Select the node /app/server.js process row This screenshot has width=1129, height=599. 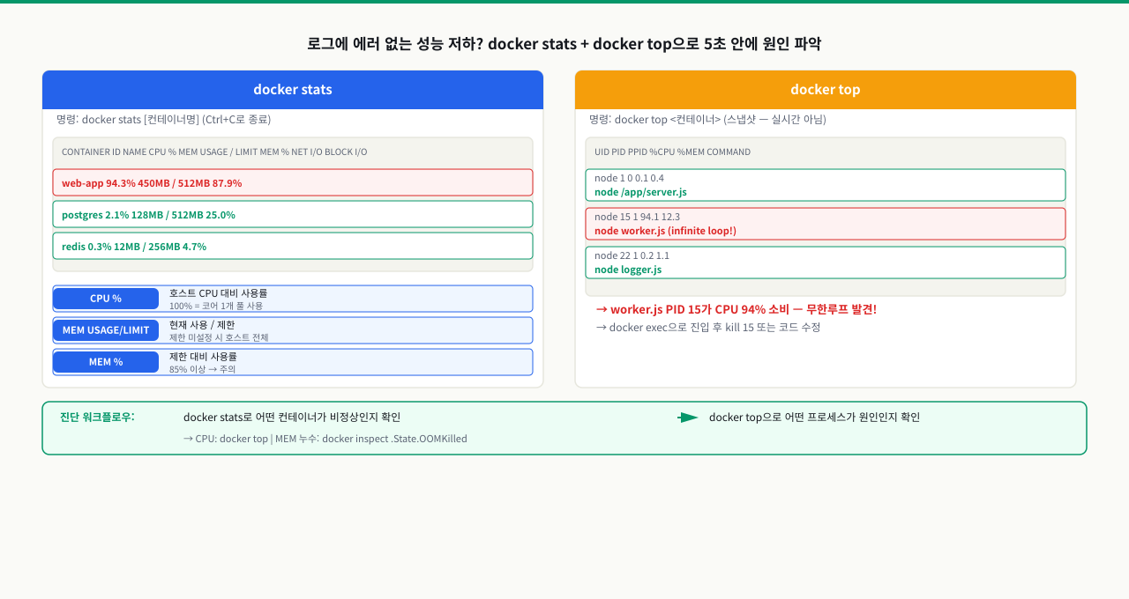pos(826,185)
